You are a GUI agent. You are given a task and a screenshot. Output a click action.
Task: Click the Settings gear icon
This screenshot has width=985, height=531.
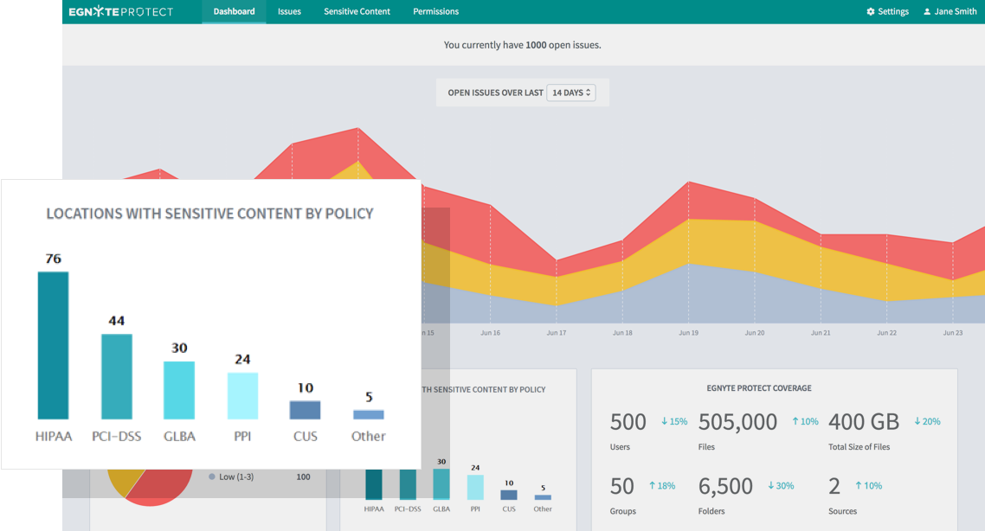point(871,12)
